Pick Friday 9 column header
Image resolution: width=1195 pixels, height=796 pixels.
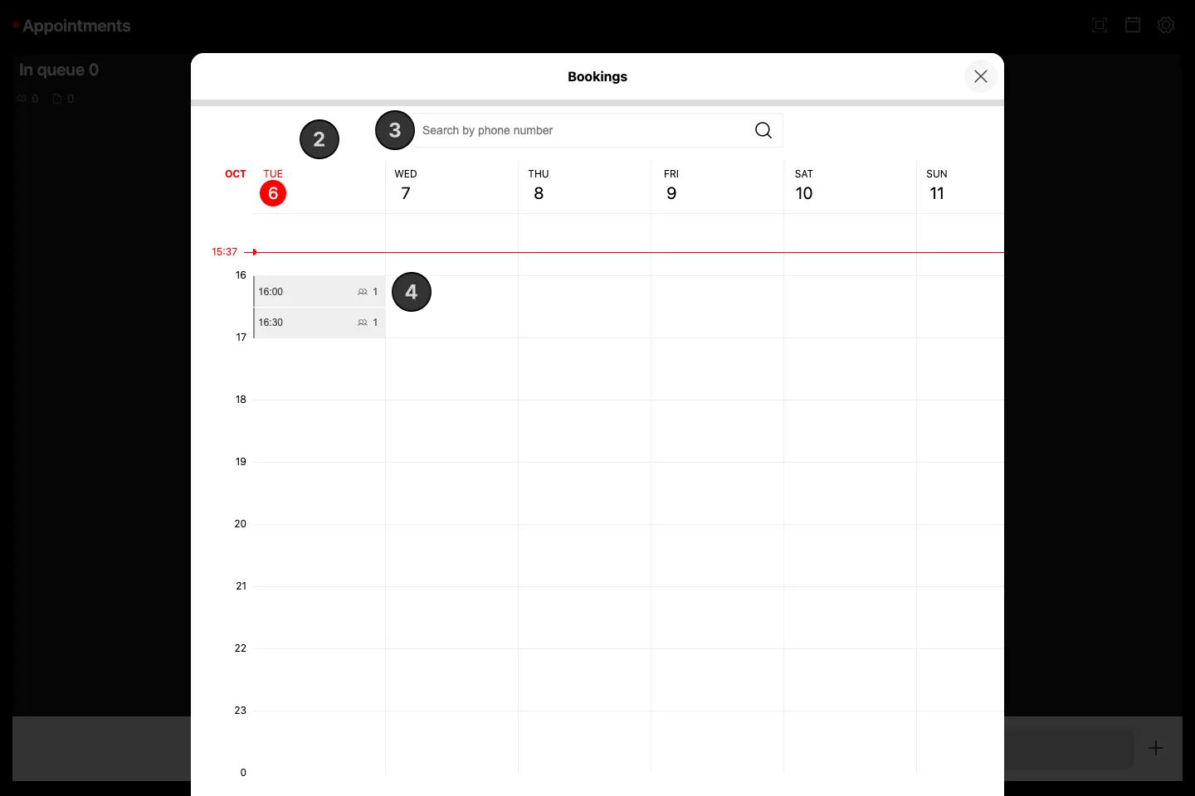[x=671, y=186]
